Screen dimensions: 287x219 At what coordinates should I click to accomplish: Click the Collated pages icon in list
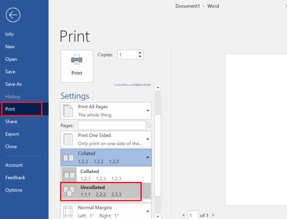pyautogui.click(x=69, y=175)
